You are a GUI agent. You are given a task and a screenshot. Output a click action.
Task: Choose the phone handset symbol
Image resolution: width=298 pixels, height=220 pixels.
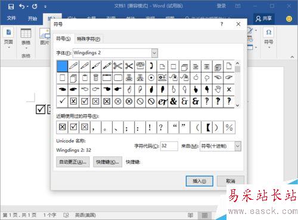coord(151,66)
